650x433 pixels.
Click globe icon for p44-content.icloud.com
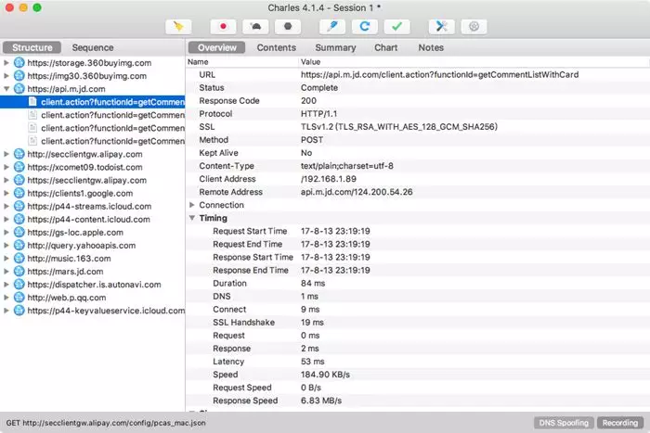[19, 220]
